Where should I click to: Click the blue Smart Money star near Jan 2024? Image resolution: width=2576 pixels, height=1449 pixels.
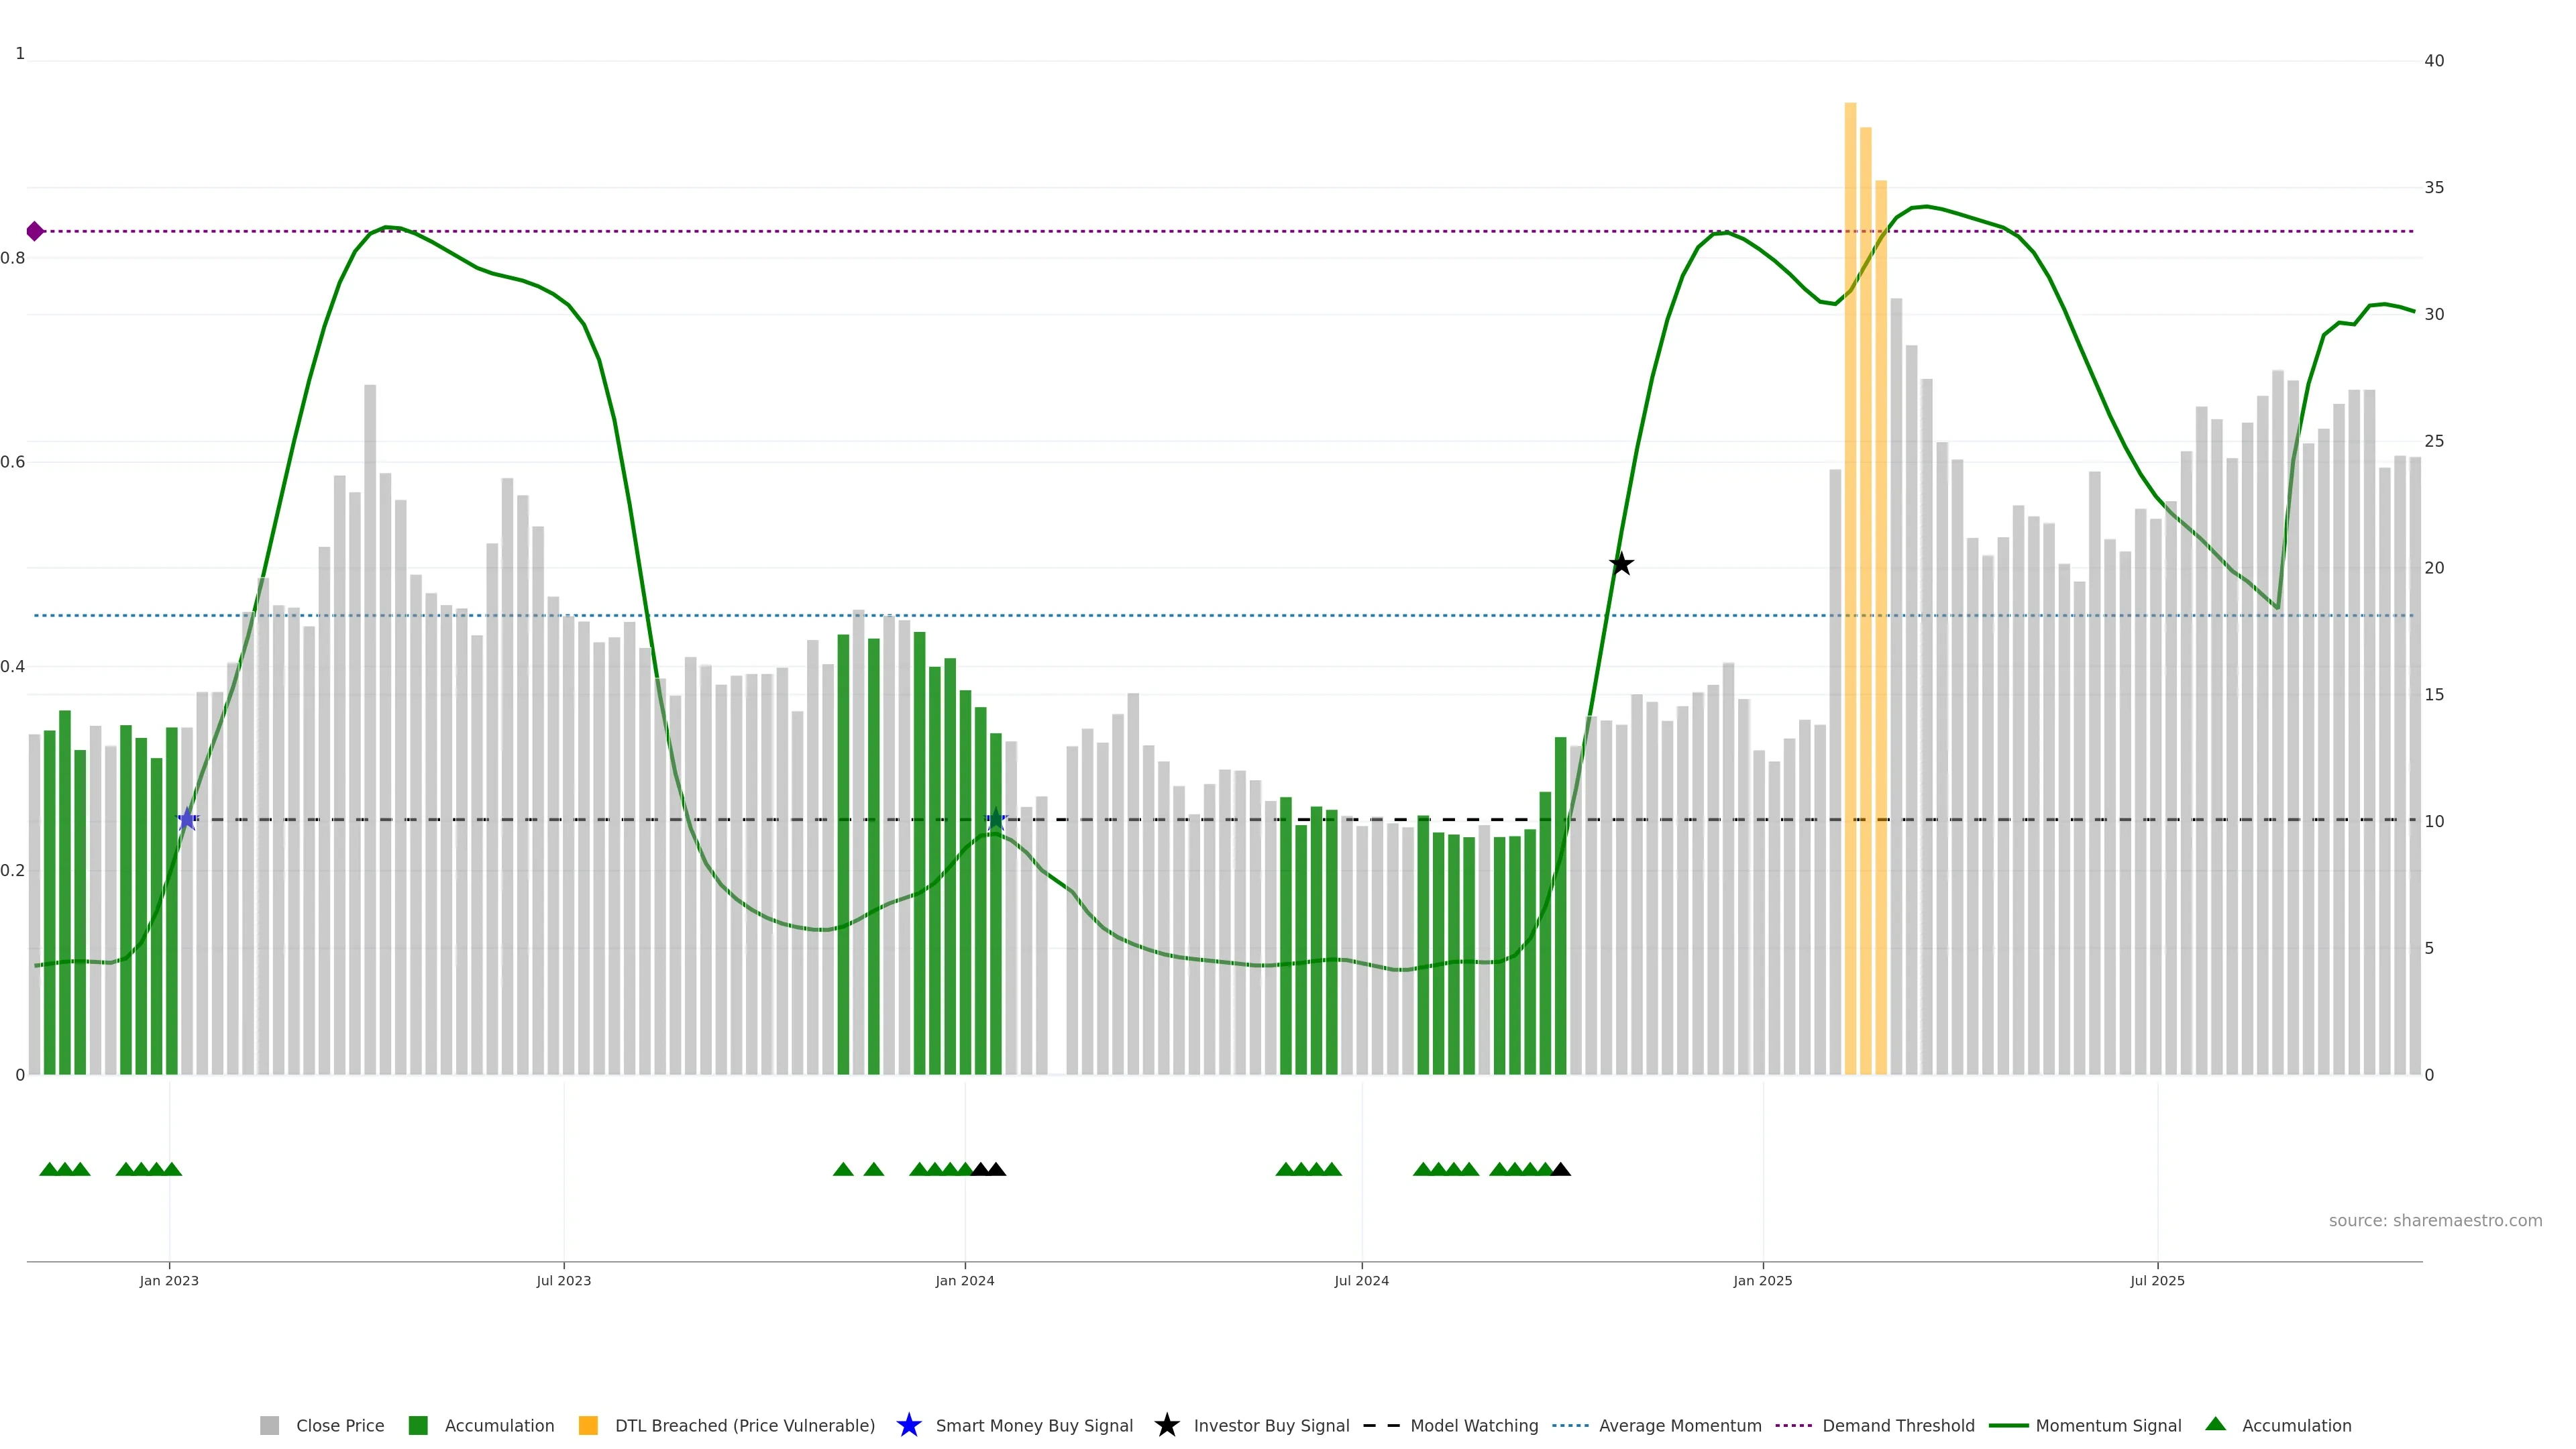tap(995, 819)
